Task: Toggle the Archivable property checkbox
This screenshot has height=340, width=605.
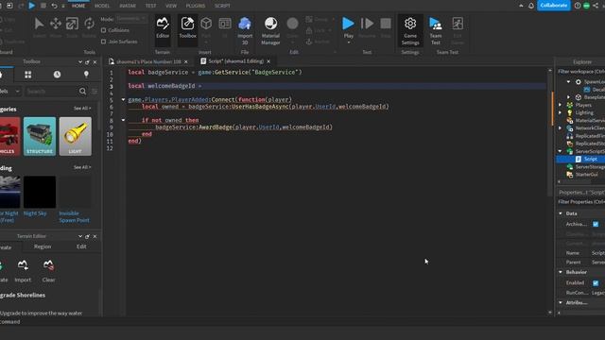Action: click(596, 224)
